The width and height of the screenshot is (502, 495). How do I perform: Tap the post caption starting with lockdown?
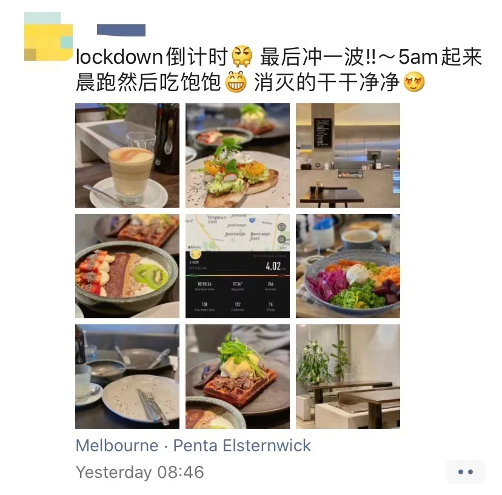[279, 69]
